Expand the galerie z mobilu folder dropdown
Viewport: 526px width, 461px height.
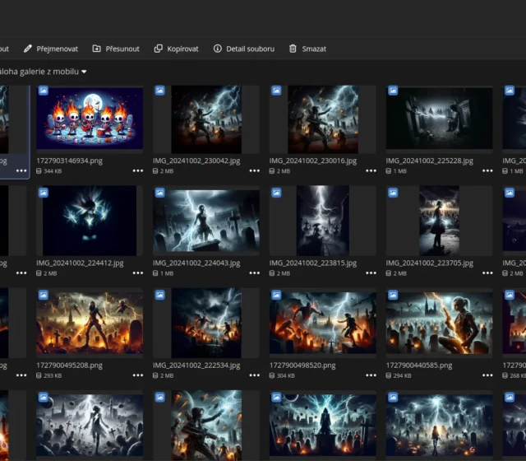[84, 72]
